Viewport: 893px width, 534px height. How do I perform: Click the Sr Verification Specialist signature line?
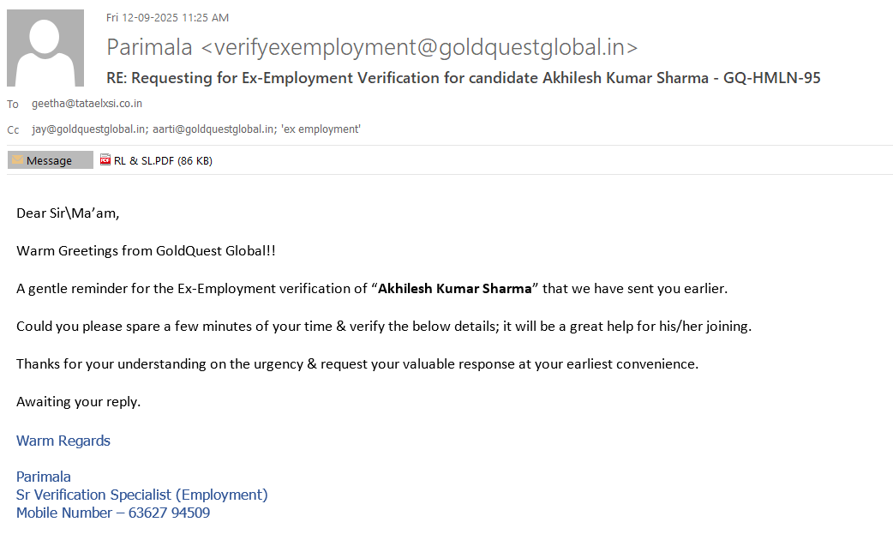coord(141,495)
